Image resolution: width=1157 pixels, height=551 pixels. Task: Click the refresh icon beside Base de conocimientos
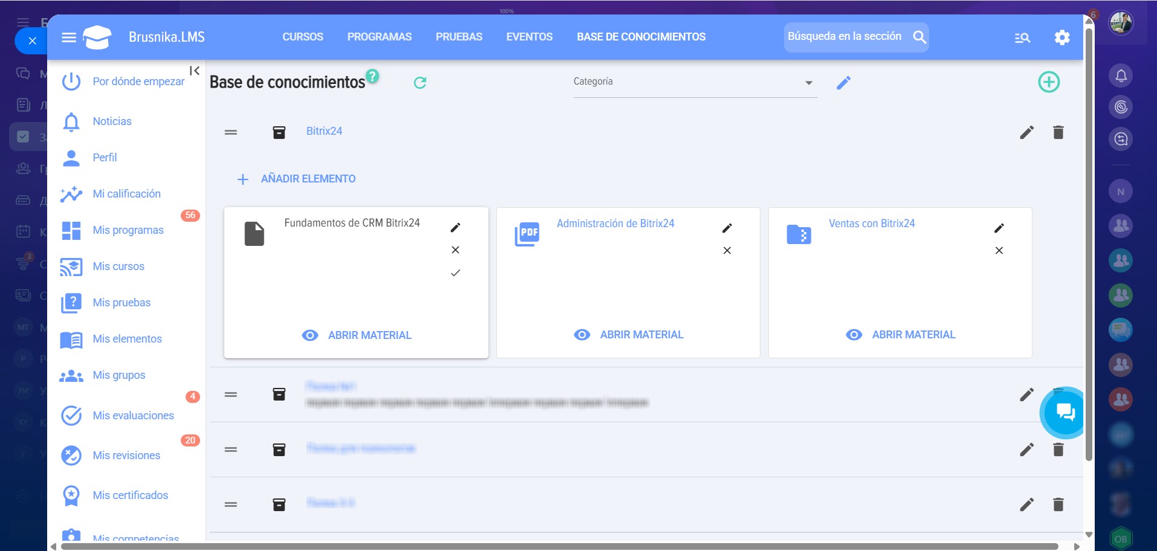pos(420,83)
